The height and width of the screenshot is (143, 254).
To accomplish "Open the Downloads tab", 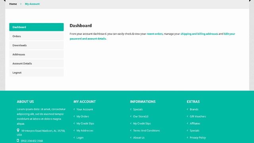I will (37, 45).
